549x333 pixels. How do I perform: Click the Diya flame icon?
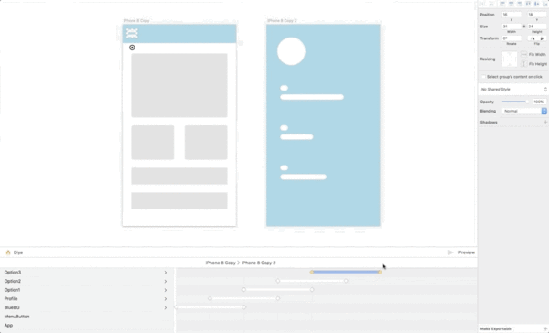(8, 252)
